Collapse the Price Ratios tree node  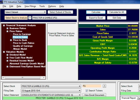[7, 31]
